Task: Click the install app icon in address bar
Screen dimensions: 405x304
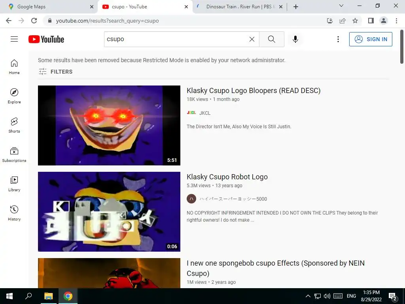Action: pos(329,21)
